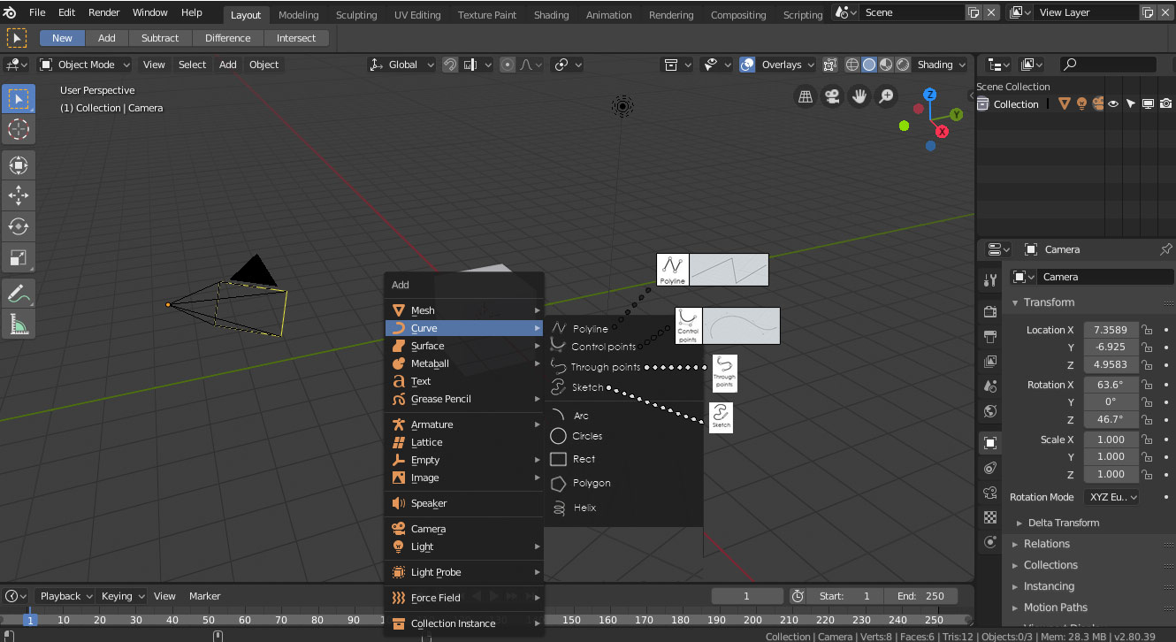Collapse the Transform panel
The image size is (1176, 642).
click(1049, 302)
